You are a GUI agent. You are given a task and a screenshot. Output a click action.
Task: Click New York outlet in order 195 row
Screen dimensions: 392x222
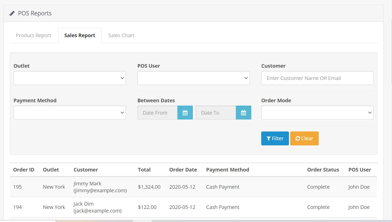[54, 187]
